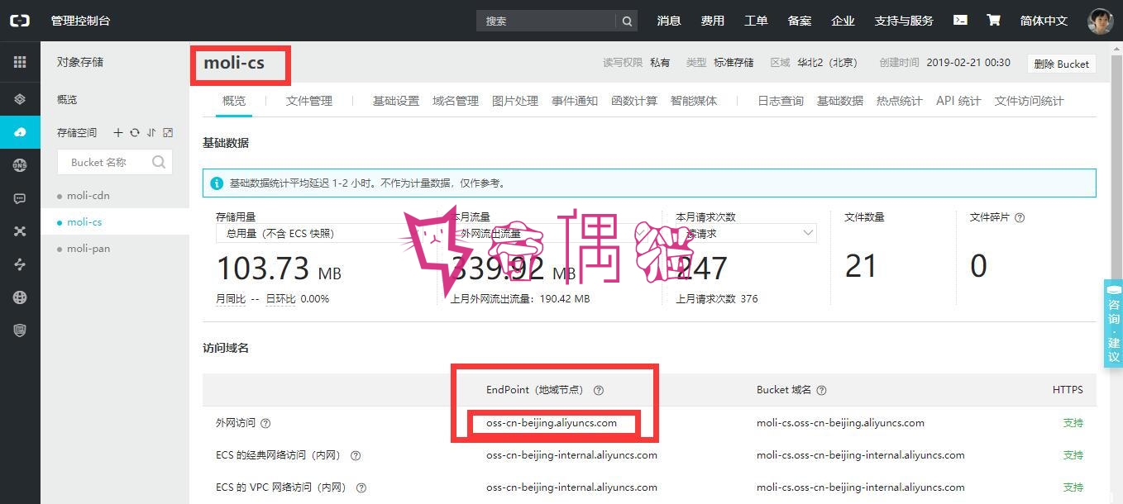Screen dimensions: 1123x504
Task: Click the Bucket name search magnifier
Action: [x=159, y=162]
